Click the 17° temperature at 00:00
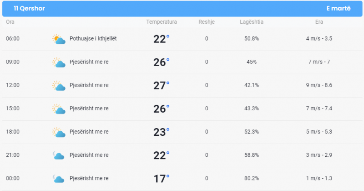 (162, 178)
